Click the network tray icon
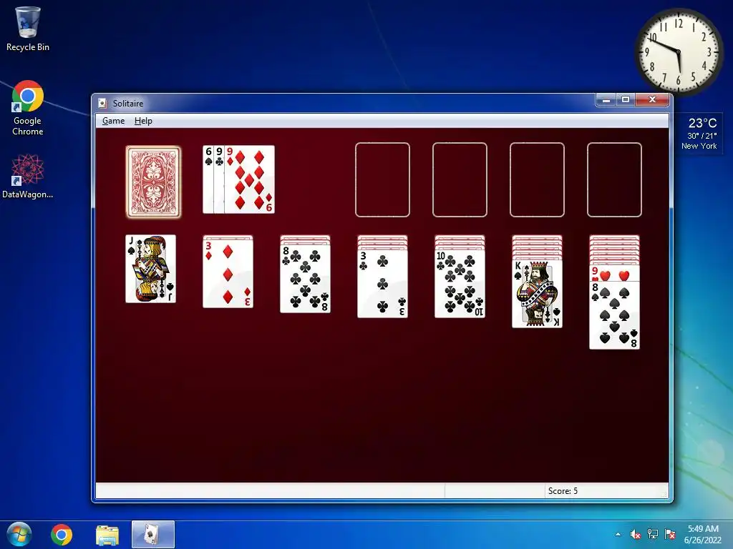This screenshot has width=733, height=549. [x=653, y=535]
